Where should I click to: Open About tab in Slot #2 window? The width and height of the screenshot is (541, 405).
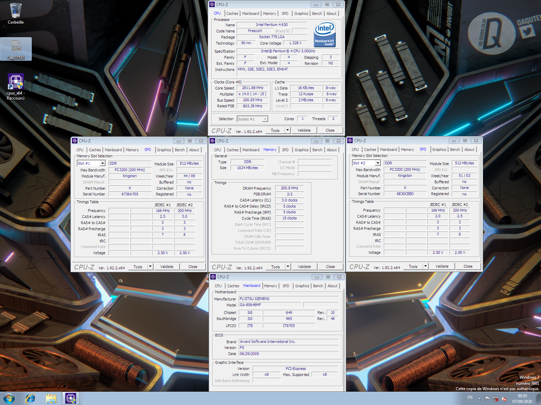(469, 150)
